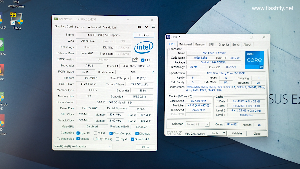The image size is (300, 169).
Task: Click the GPU-Z screenshot camera icon
Action: tap(139, 27)
